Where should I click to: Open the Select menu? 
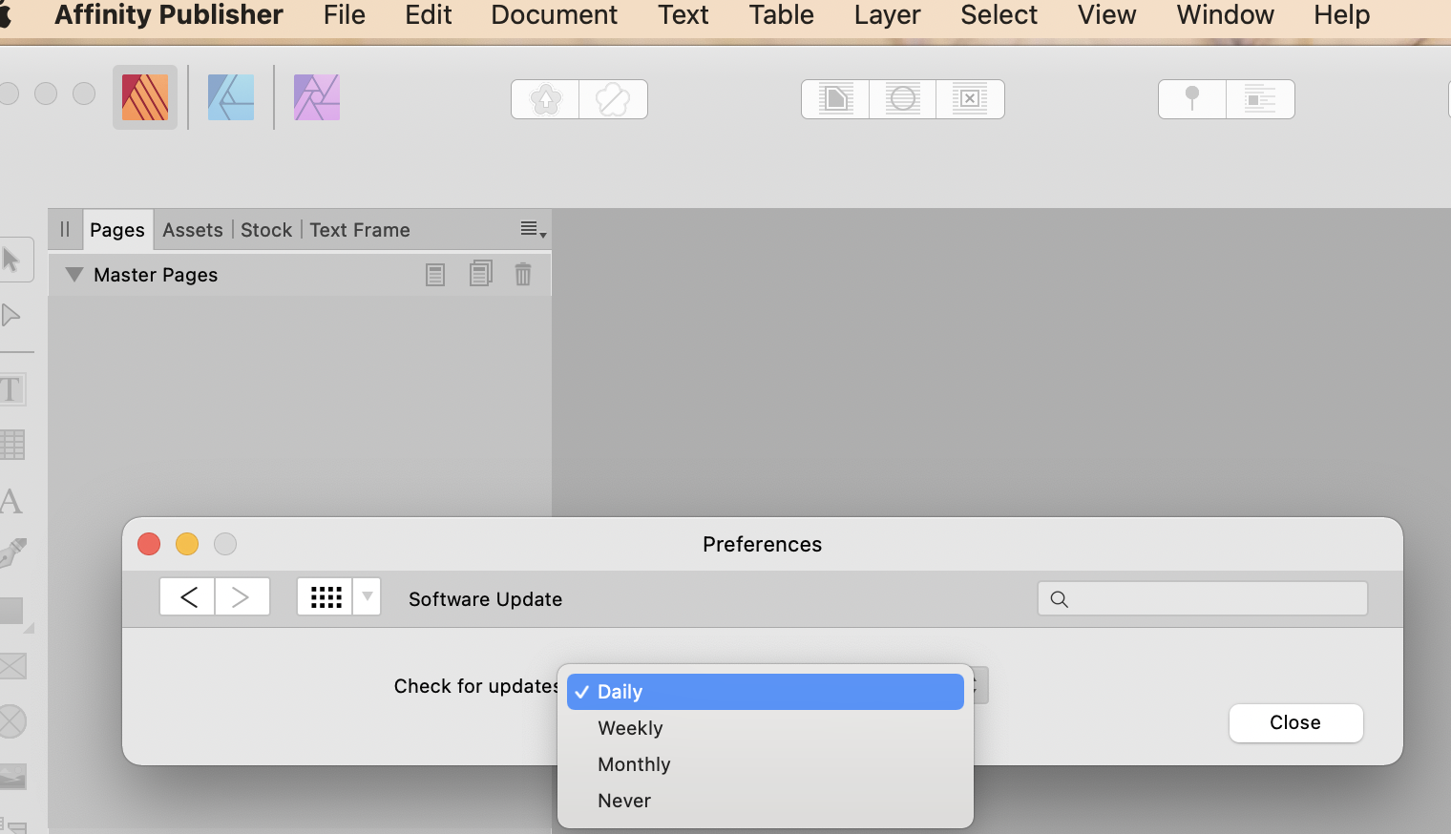999,15
